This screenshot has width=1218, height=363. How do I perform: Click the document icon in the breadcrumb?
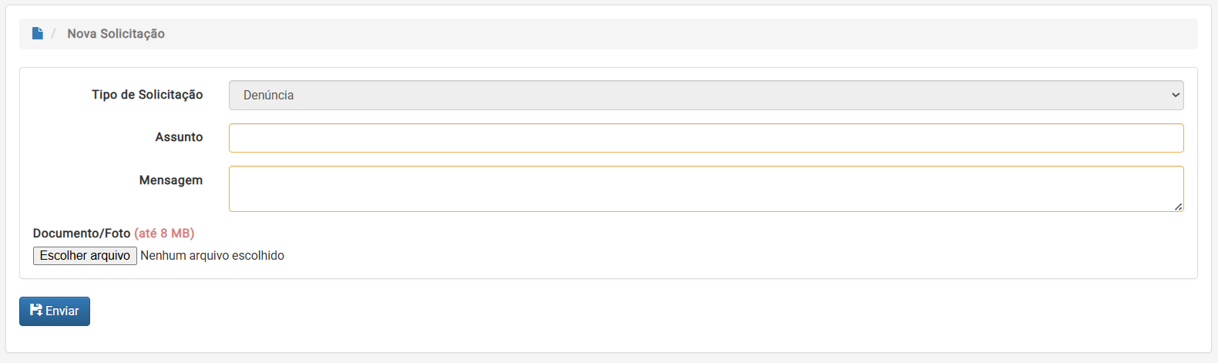click(37, 33)
